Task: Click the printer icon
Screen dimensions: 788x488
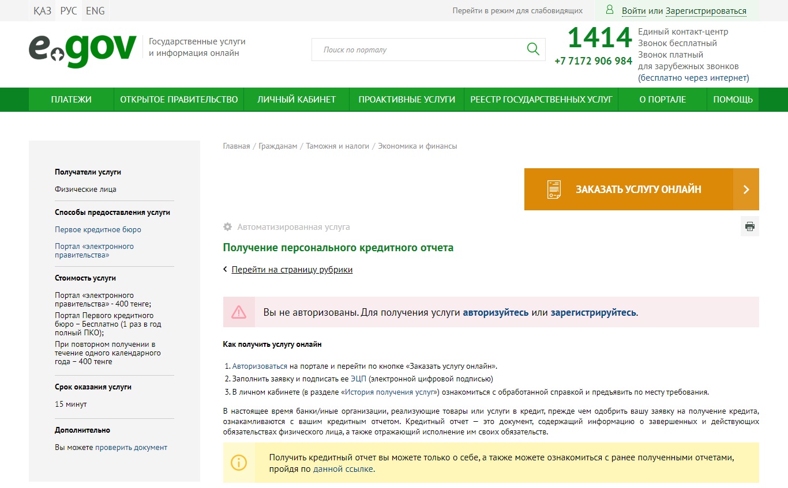Action: [749, 226]
